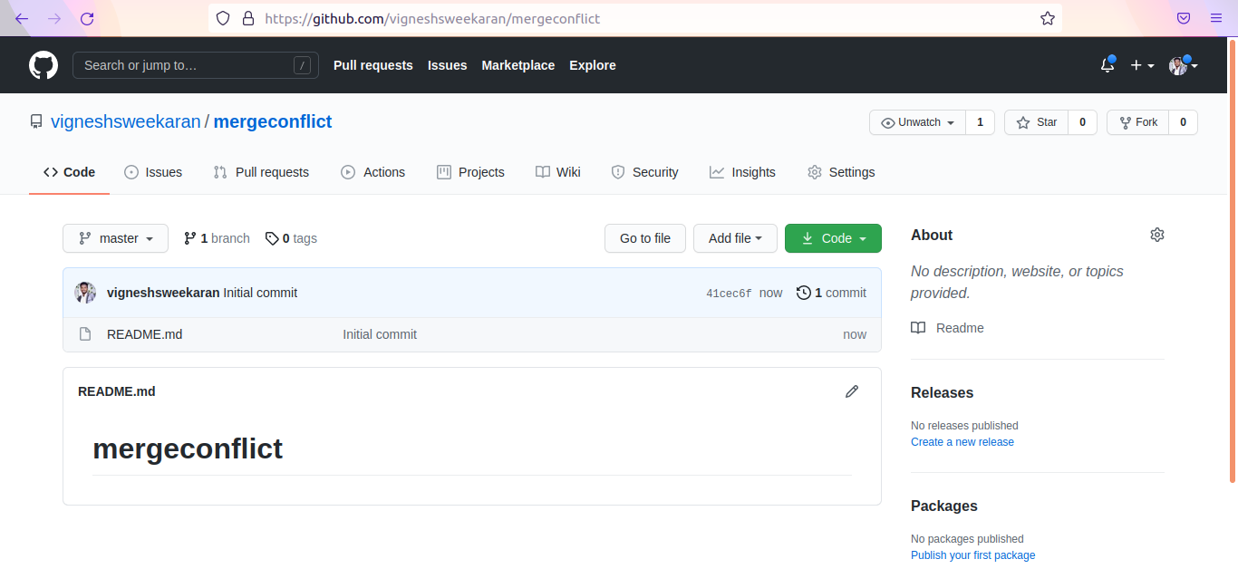Expand the green Code download dropdown

click(x=833, y=238)
